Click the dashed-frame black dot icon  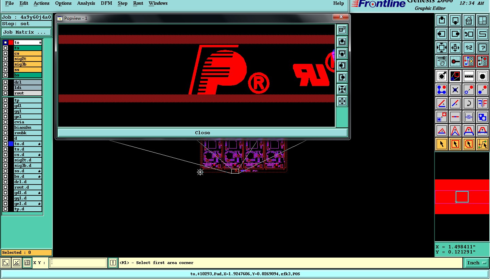pyautogui.click(x=483, y=76)
